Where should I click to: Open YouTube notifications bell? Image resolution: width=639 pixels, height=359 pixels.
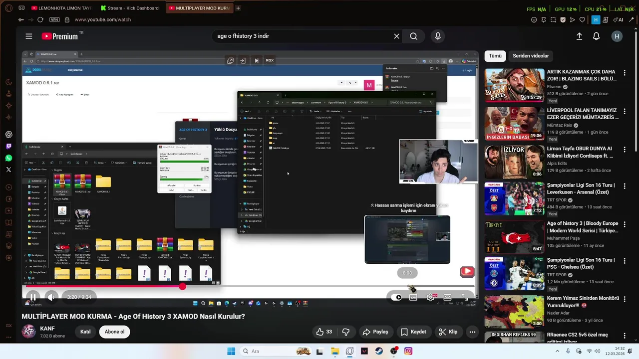pyautogui.click(x=596, y=36)
